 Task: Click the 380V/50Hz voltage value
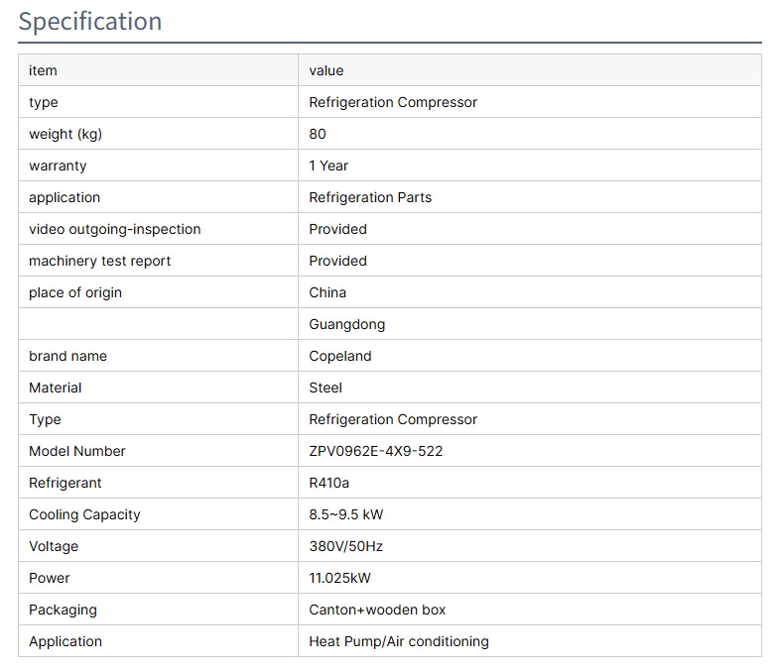click(x=345, y=546)
